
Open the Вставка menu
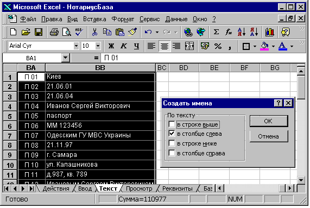click(94, 19)
